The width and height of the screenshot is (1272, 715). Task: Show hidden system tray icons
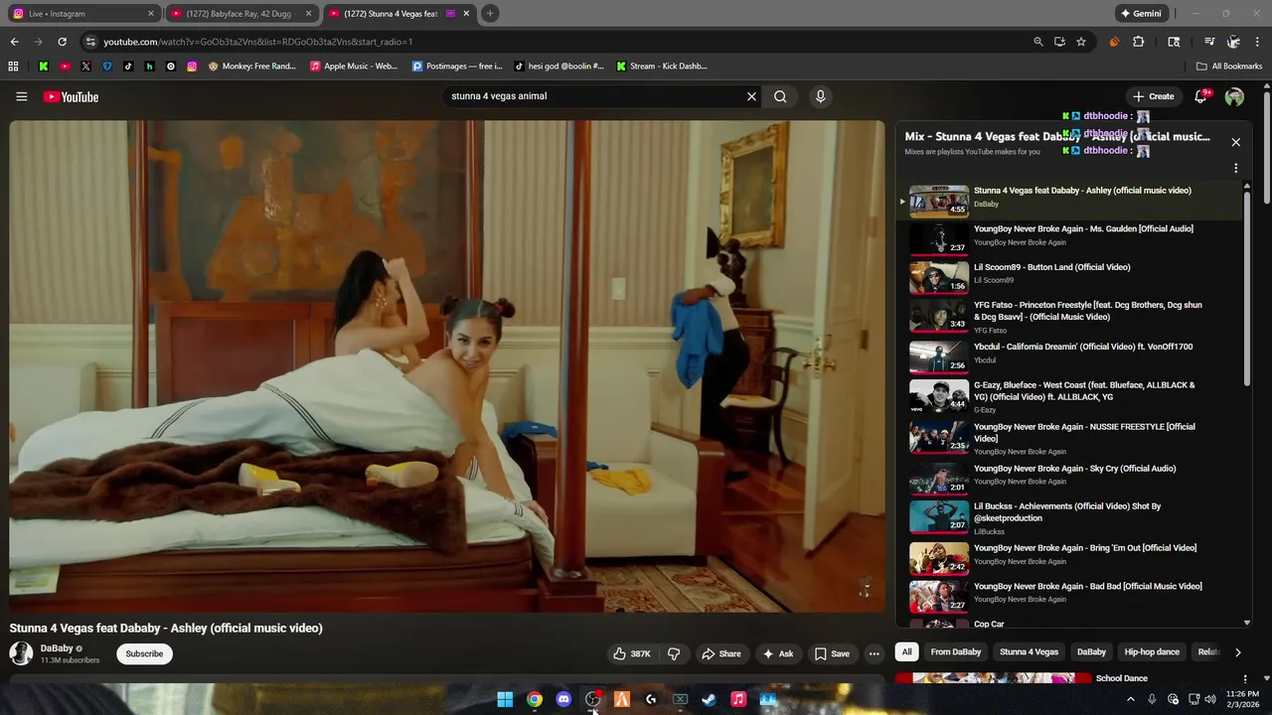click(x=1130, y=699)
